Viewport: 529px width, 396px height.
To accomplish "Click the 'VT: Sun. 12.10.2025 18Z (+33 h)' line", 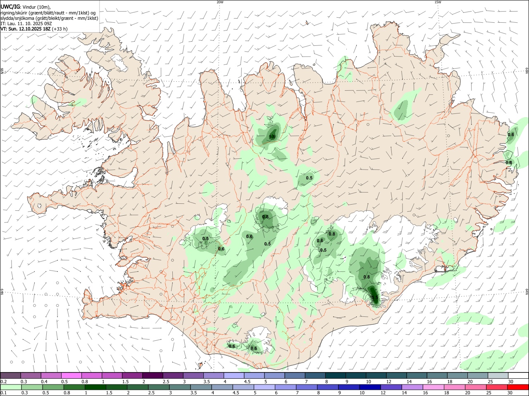I will 34,29.
